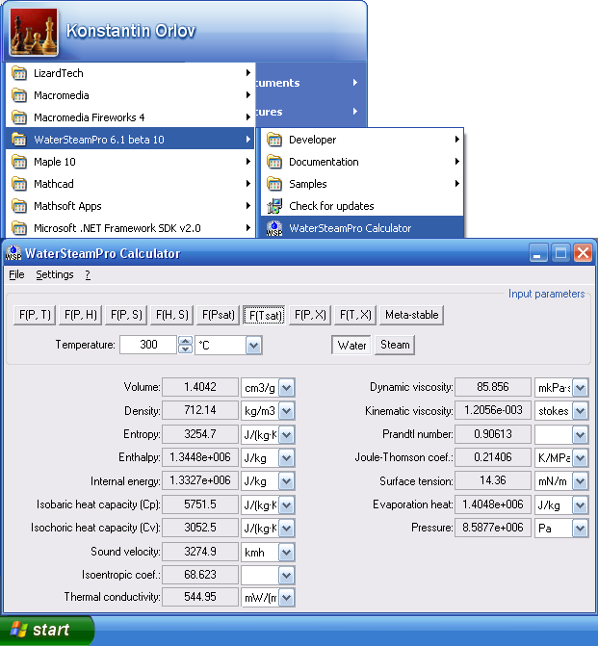Open the Samples submenu

coord(362,184)
